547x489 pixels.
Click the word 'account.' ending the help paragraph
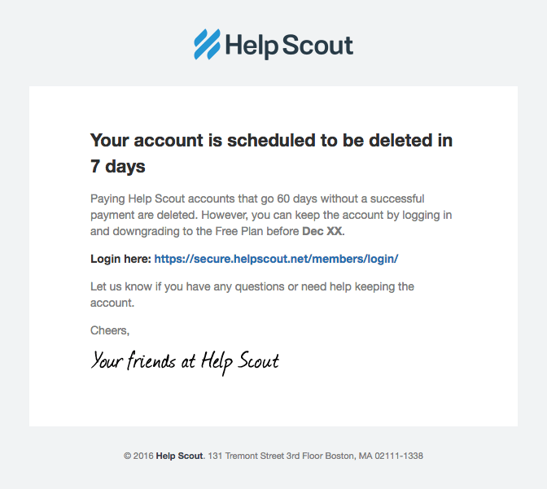(x=112, y=303)
